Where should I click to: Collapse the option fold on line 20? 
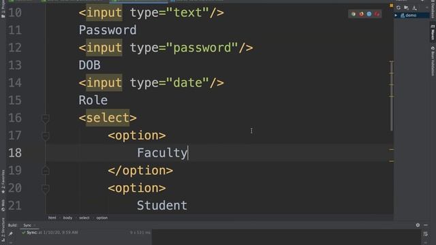(46, 189)
